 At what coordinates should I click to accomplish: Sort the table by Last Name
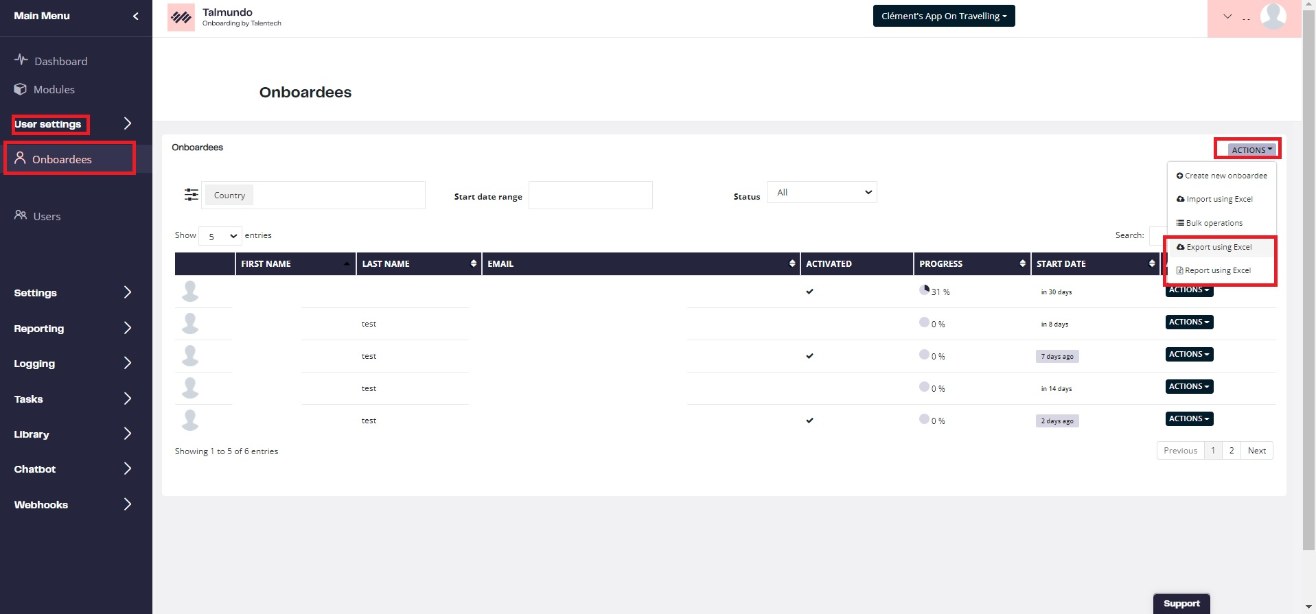pyautogui.click(x=419, y=263)
